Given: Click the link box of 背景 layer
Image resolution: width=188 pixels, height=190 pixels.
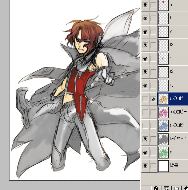Looking at the screenshot, I should point(153,166).
